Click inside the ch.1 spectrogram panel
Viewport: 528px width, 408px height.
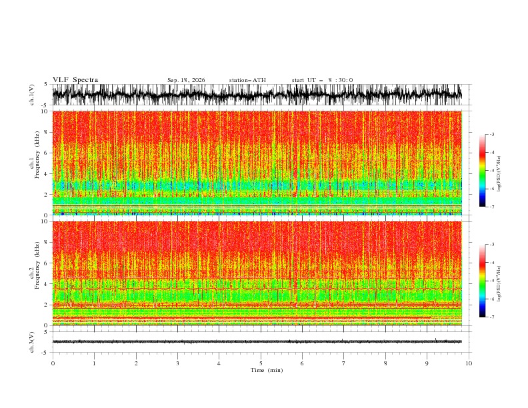(257, 163)
